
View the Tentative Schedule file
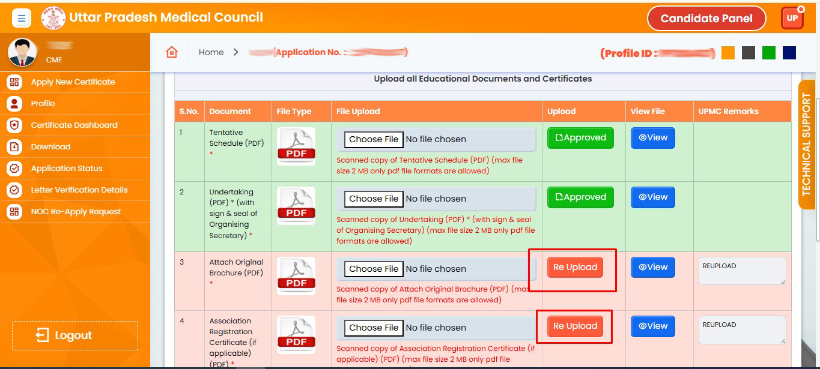(x=653, y=138)
